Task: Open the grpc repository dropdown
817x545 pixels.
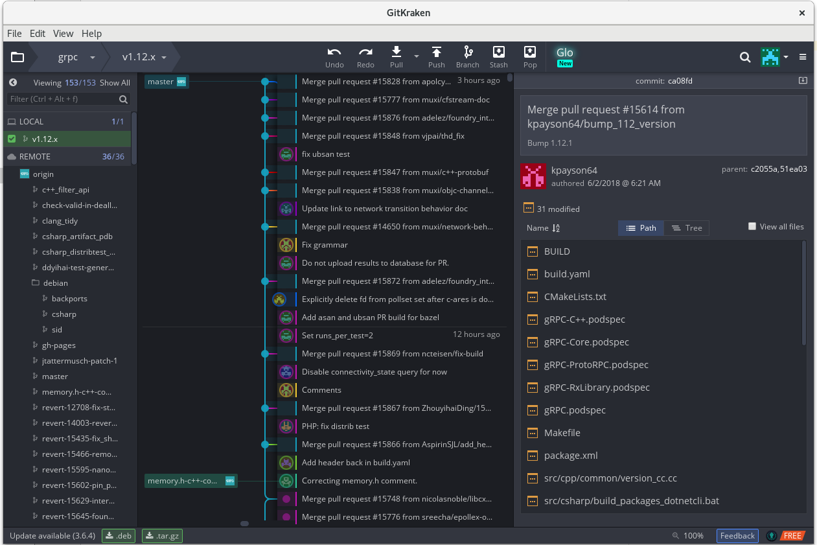Action: coord(93,57)
